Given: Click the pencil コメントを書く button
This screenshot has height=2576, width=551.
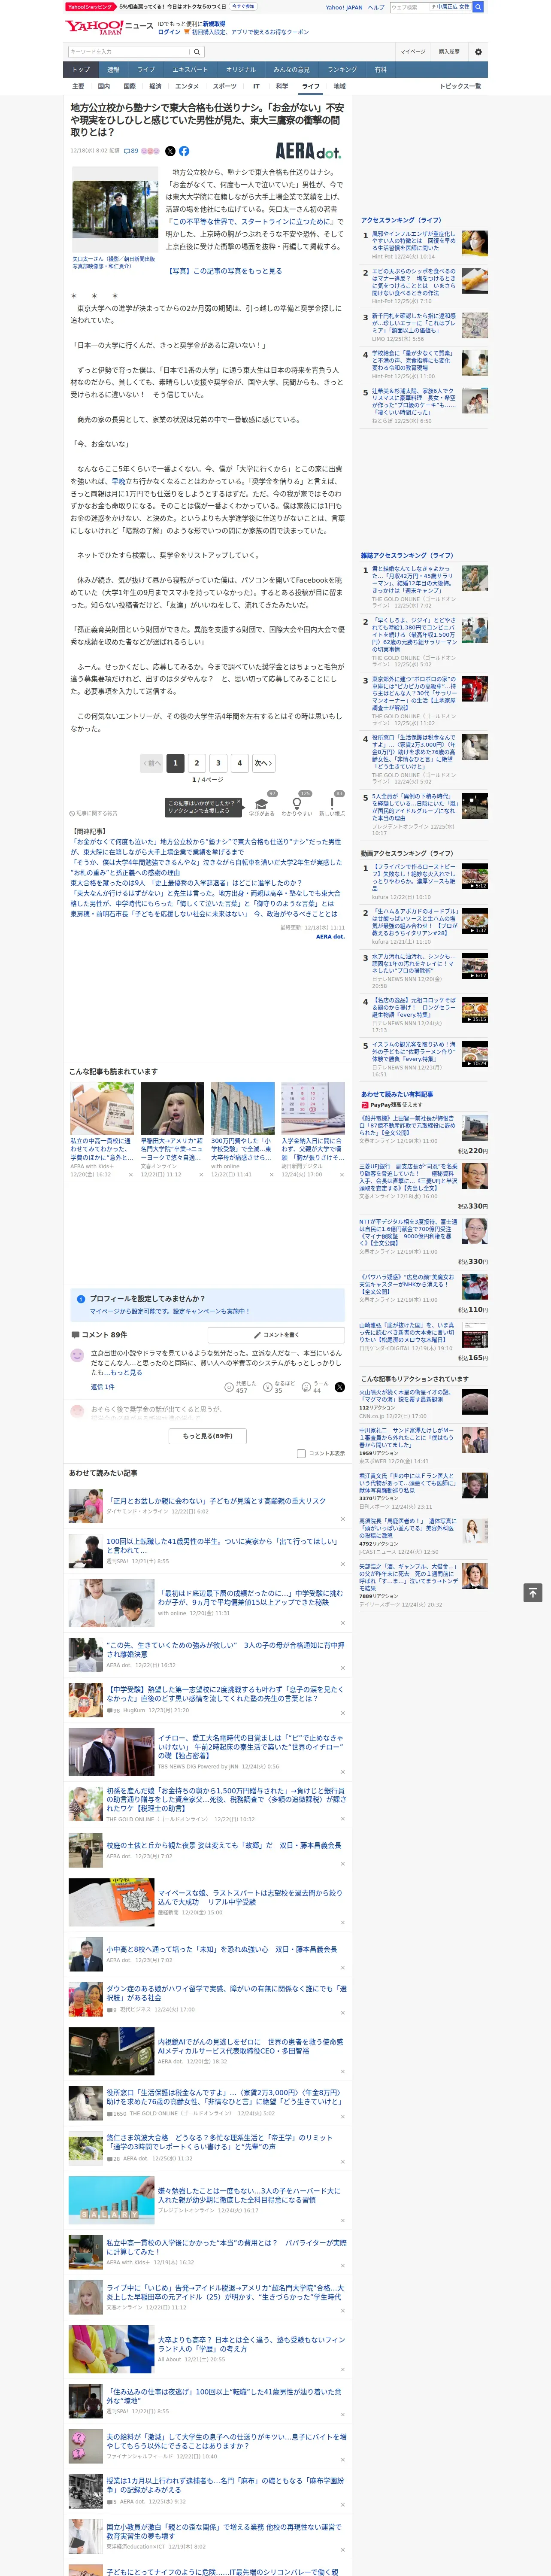Looking at the screenshot, I should [x=276, y=1335].
